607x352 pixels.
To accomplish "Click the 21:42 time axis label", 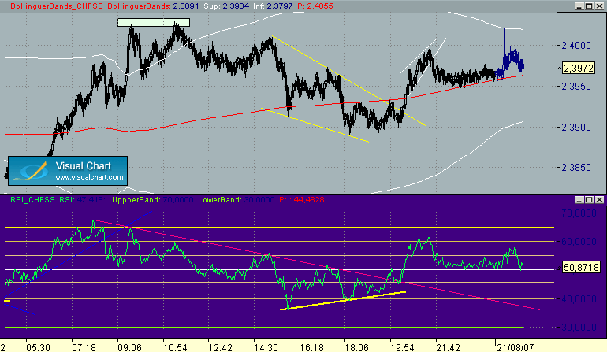I will [x=448, y=348].
